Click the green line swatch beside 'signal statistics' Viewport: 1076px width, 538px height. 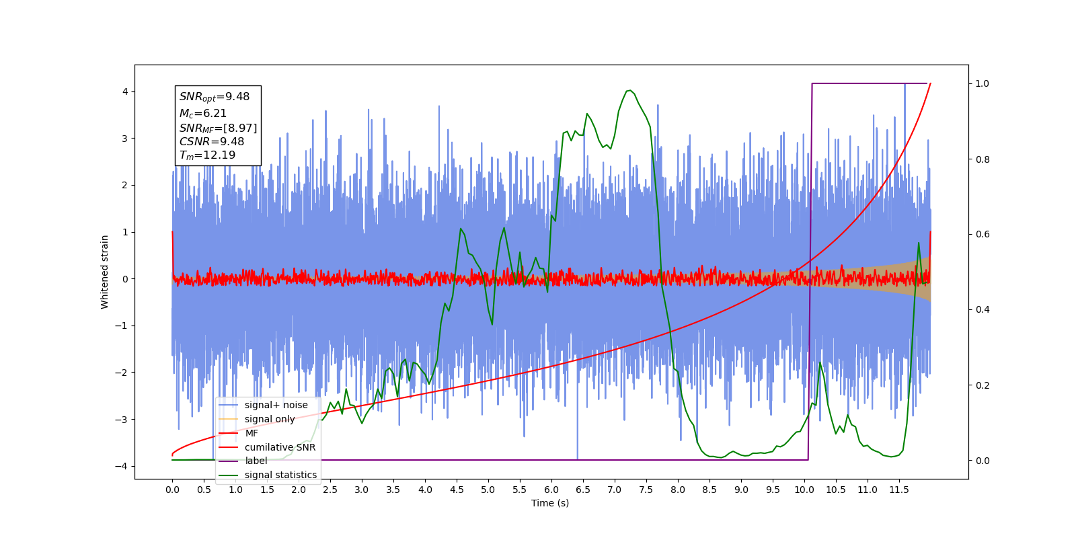[x=229, y=475]
